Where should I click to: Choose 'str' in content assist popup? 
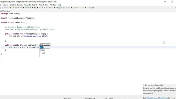(x=43, y=50)
